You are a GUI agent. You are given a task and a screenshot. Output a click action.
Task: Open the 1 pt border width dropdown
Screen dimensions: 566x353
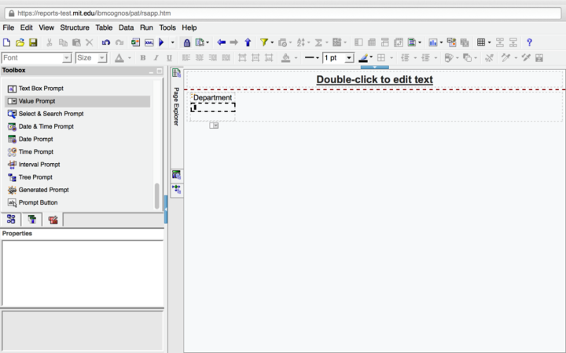click(349, 58)
